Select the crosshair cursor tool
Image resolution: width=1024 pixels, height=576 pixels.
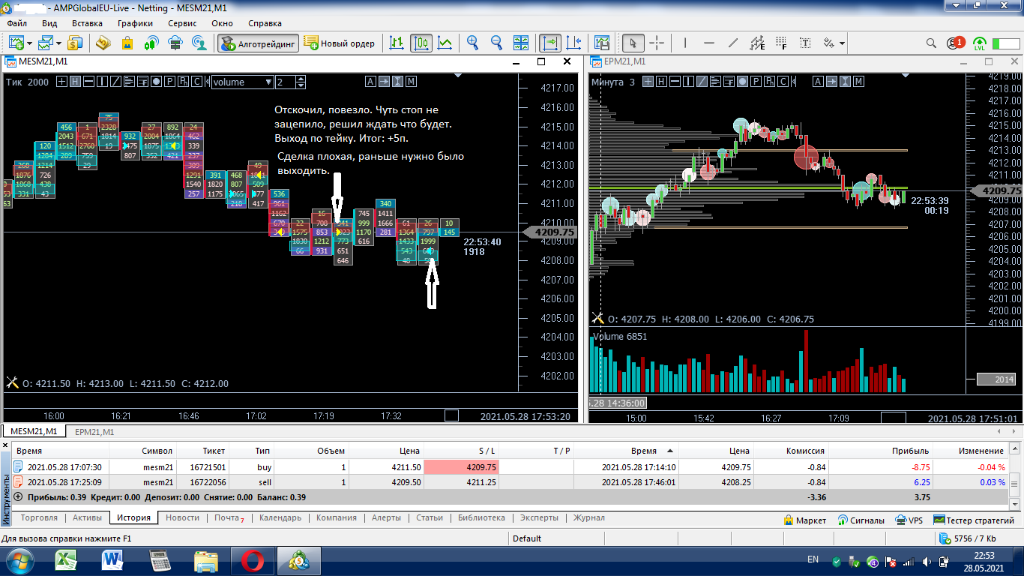click(657, 43)
